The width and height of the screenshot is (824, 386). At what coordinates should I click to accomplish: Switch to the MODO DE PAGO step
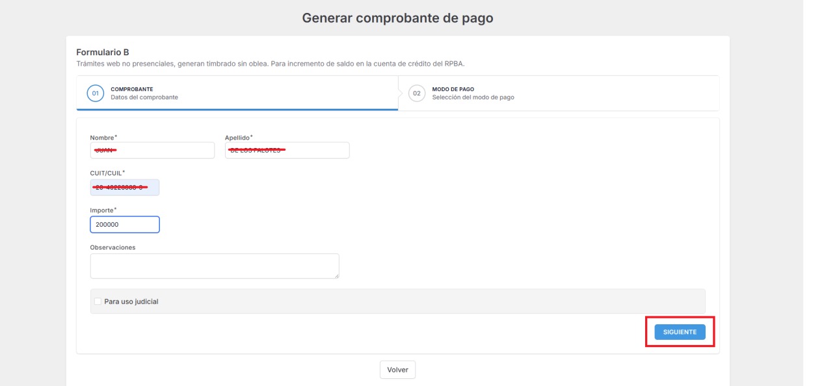tap(453, 89)
